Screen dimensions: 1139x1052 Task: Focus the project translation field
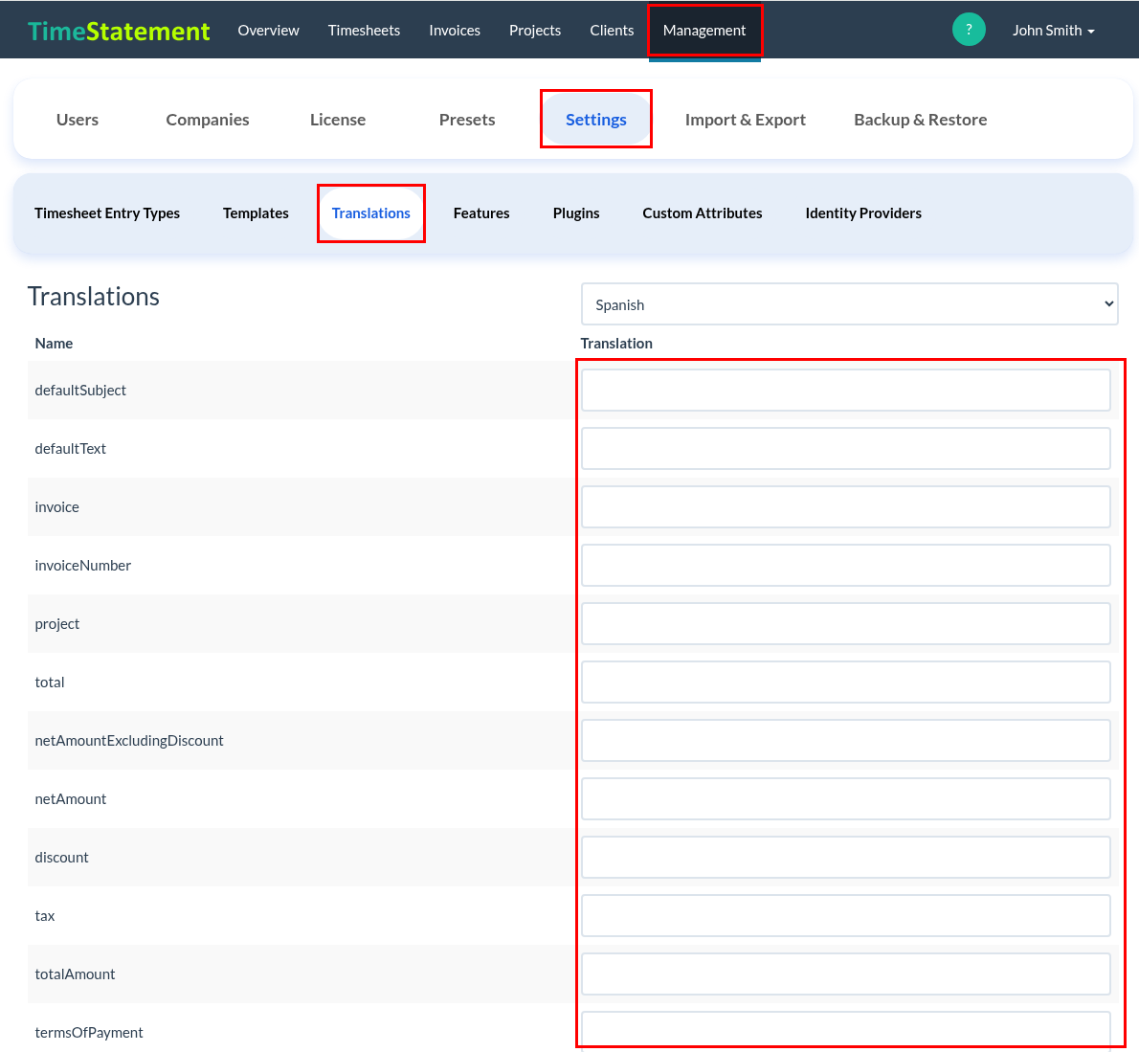pyautogui.click(x=845, y=623)
